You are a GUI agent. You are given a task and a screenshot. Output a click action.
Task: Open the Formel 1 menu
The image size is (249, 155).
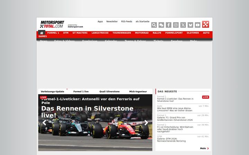coord(53,33)
